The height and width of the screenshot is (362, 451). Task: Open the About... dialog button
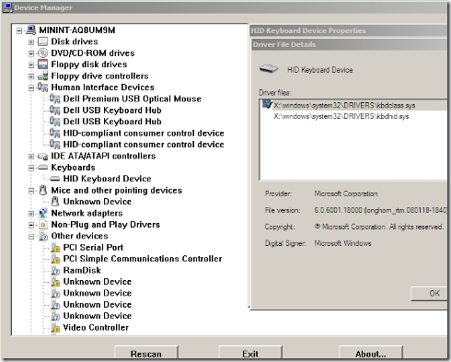[371, 353]
